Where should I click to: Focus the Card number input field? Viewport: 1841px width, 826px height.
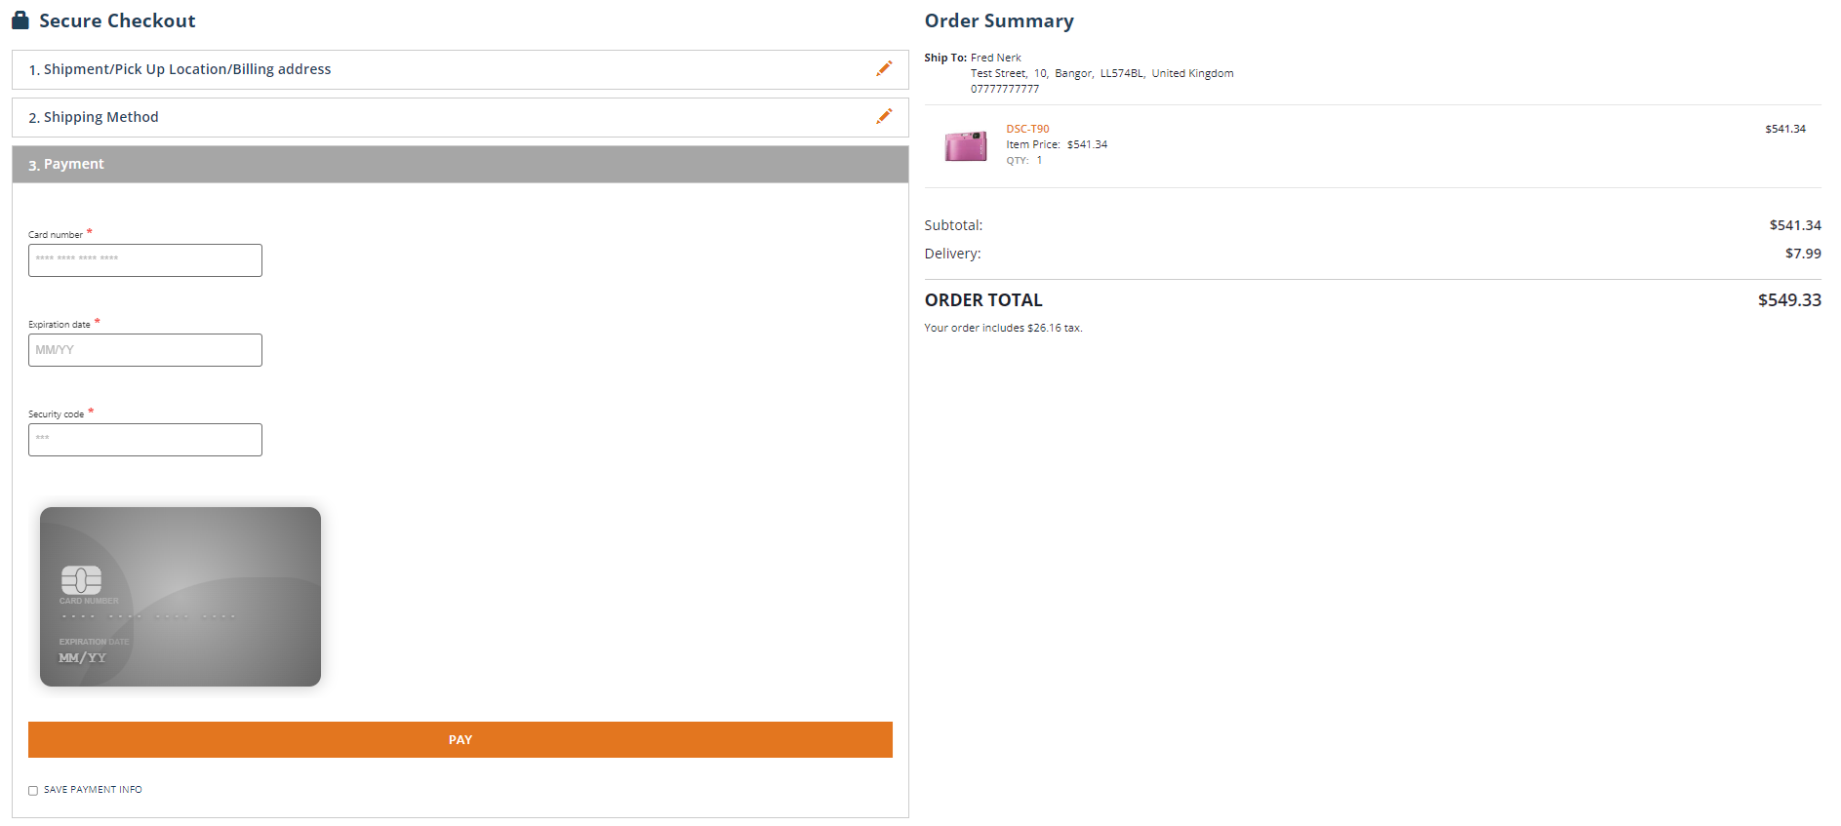[x=145, y=260]
